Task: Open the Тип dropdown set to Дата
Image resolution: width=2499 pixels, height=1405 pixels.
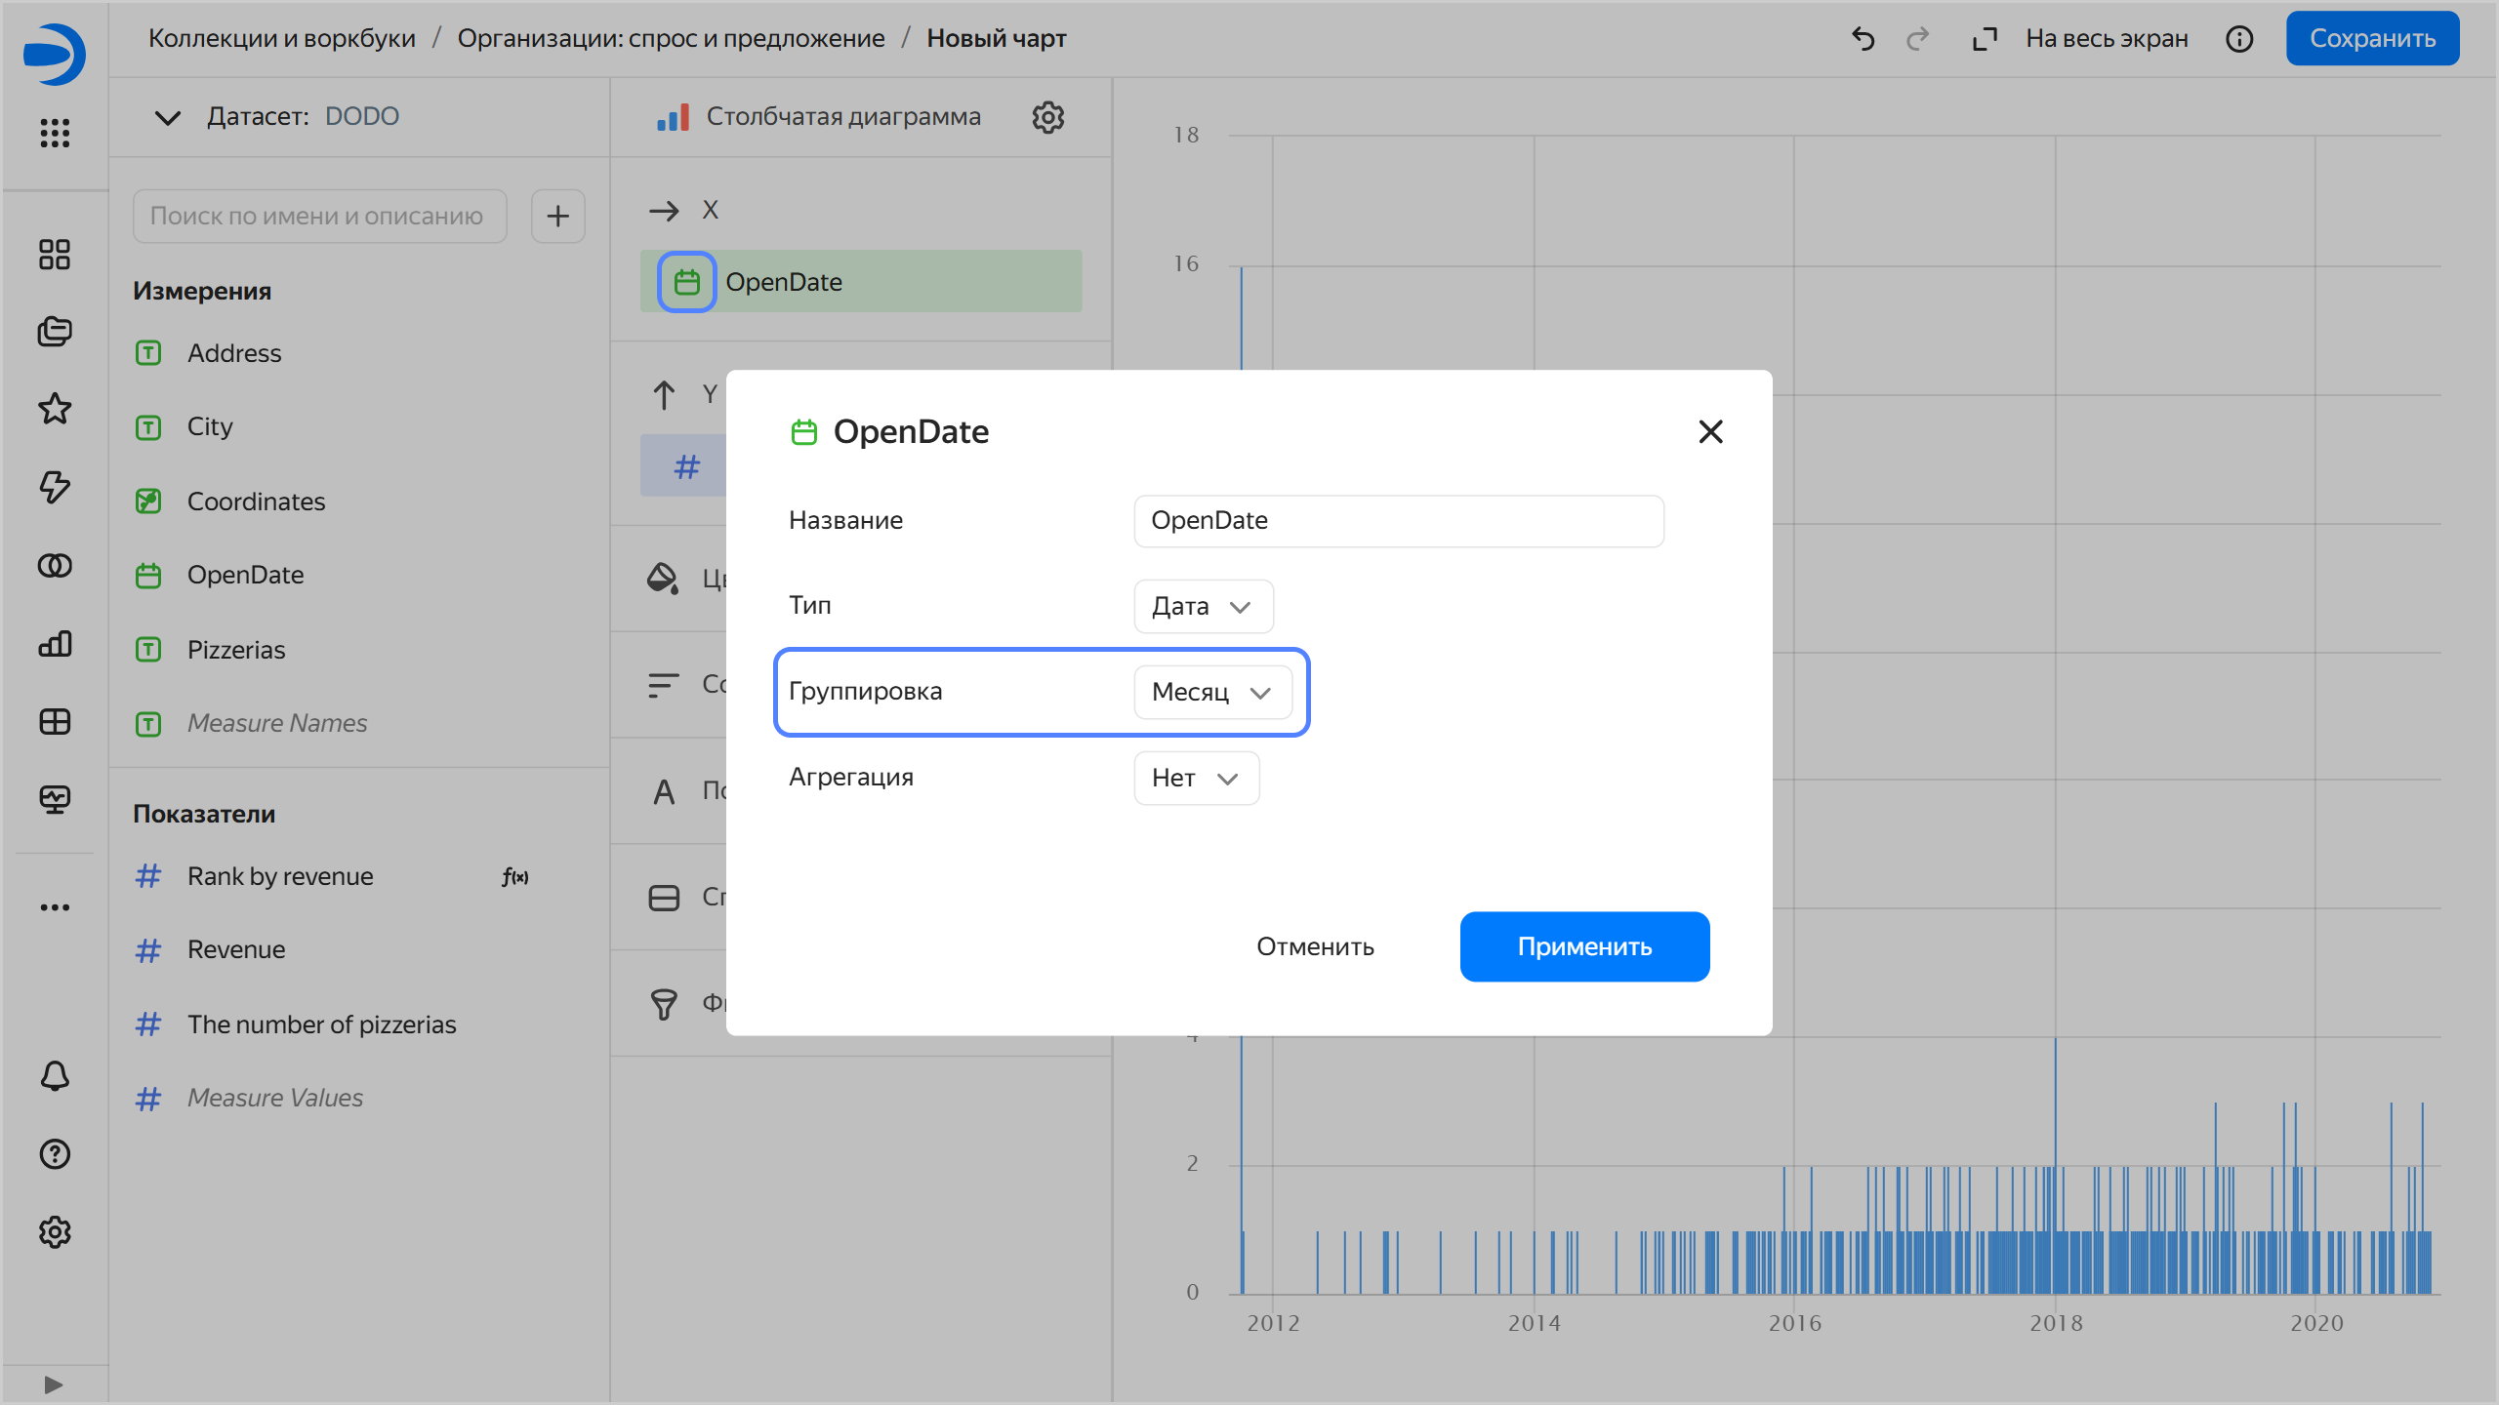Action: click(1203, 606)
